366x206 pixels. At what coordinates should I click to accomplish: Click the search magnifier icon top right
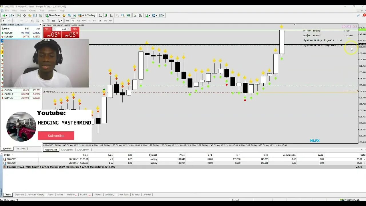point(358,15)
